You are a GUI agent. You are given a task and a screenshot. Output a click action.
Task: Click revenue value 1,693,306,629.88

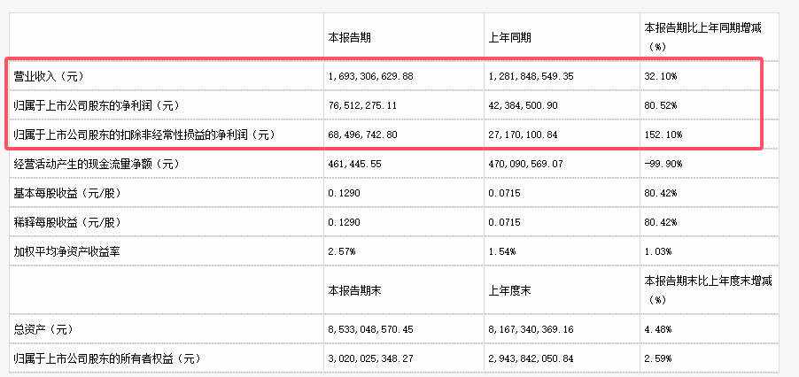click(370, 77)
